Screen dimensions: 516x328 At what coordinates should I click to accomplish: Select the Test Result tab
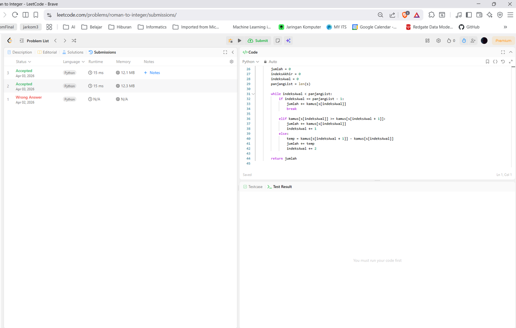point(279,187)
